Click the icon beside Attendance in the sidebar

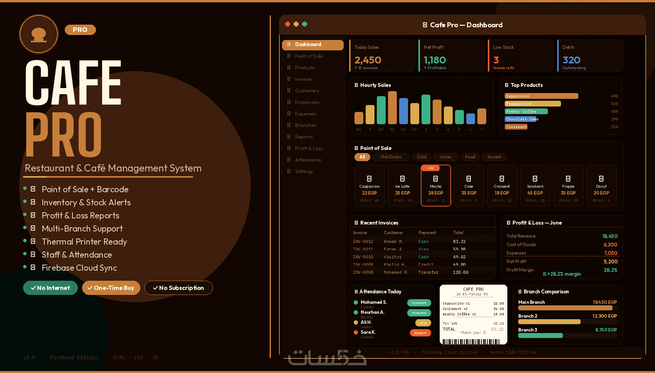(289, 160)
